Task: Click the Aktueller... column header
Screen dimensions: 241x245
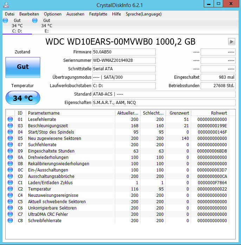Action: pyautogui.click(x=128, y=113)
